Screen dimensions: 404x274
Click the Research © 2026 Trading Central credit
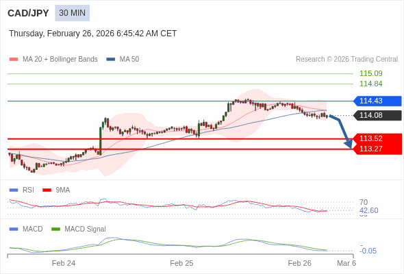[346, 60]
